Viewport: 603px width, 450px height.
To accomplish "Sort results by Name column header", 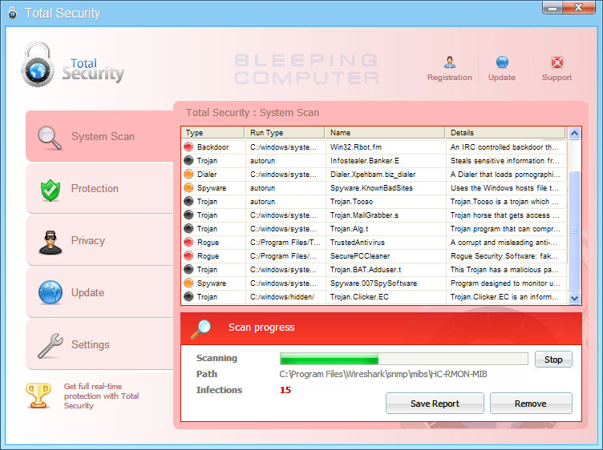I will [385, 132].
